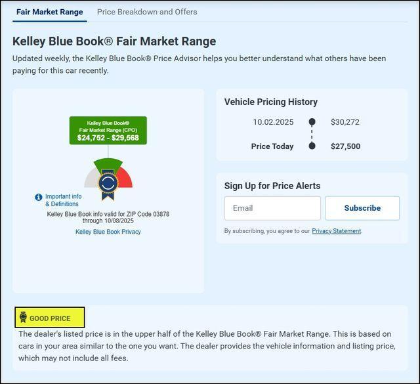Viewport: 420px width, 384px height.
Task: Click the red gauge segment
Action: (126, 179)
